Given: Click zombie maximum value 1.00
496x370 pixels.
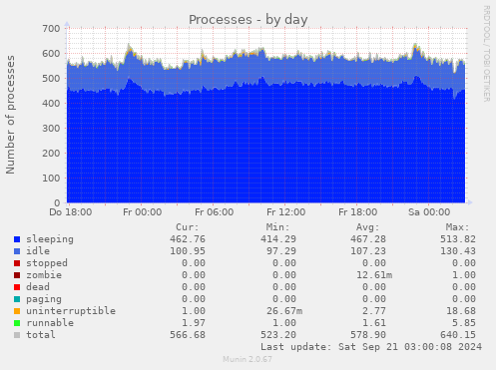Looking at the screenshot, I should tap(464, 275).
